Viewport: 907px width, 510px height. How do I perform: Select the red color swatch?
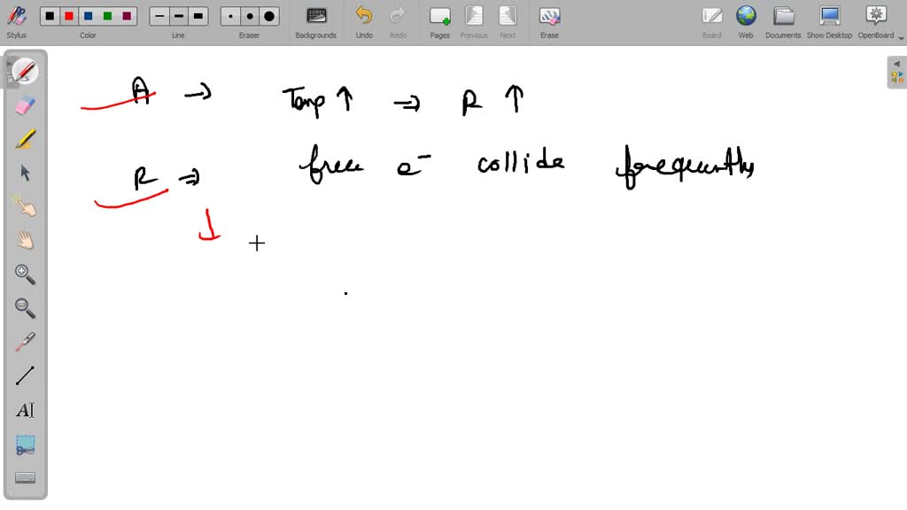pos(67,15)
